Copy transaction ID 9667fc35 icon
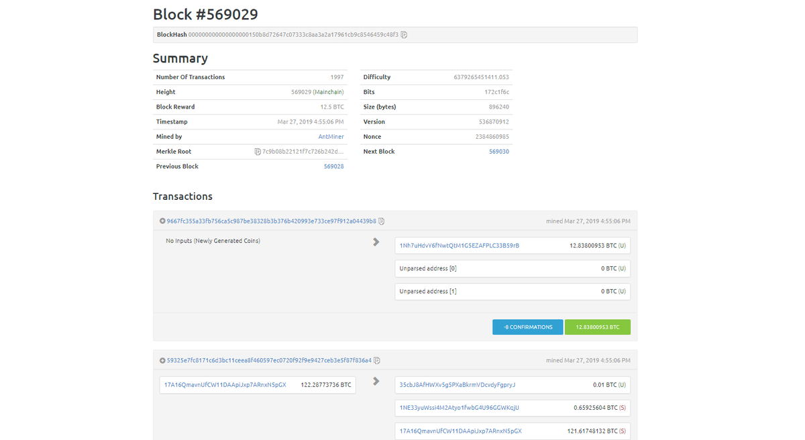Image resolution: width=805 pixels, height=440 pixels. [381, 221]
